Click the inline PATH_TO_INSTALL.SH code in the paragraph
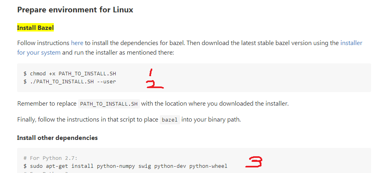 [109, 104]
